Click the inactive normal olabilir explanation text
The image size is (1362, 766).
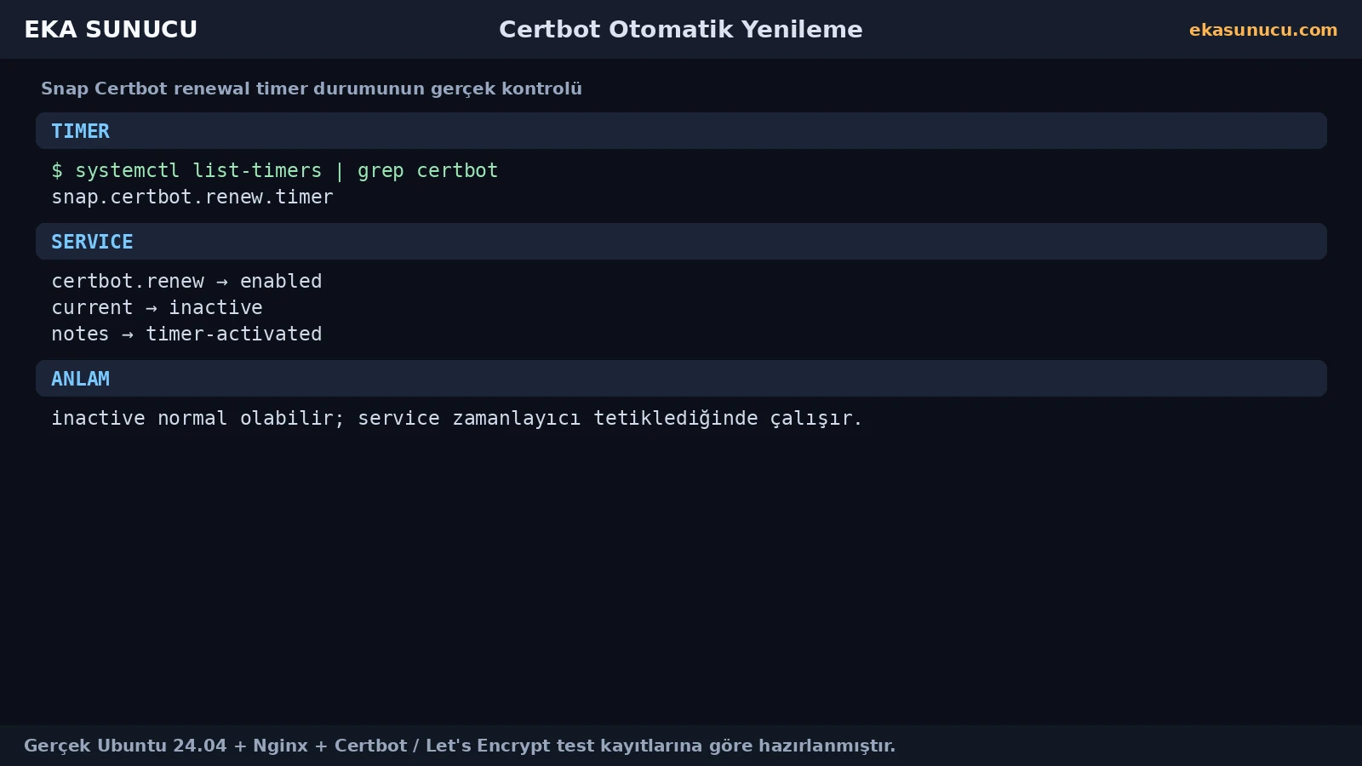pos(456,419)
